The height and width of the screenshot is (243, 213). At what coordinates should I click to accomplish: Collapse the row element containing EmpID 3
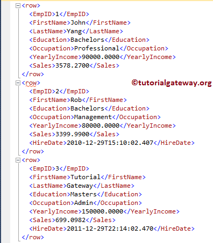click(18, 160)
